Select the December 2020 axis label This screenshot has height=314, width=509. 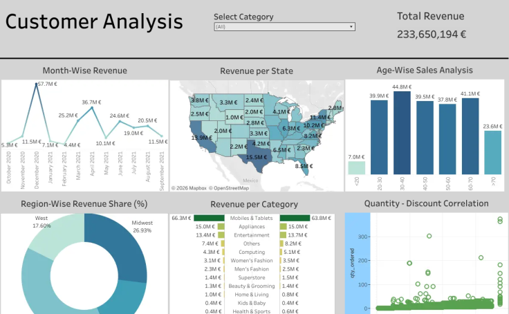(37, 170)
